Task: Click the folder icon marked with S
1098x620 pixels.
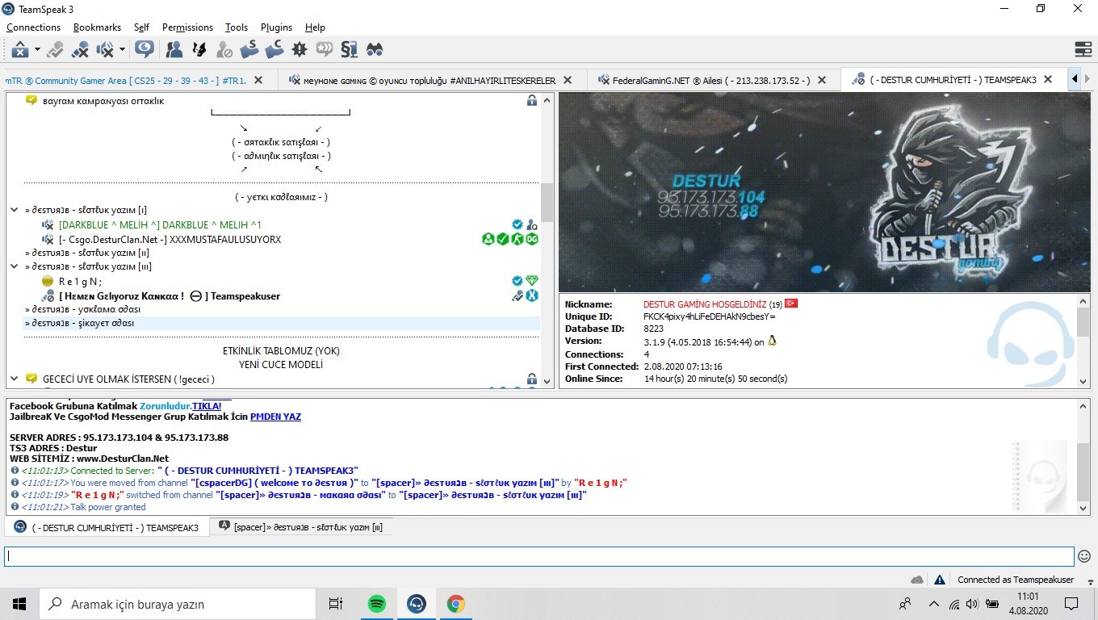Action: 249,49
